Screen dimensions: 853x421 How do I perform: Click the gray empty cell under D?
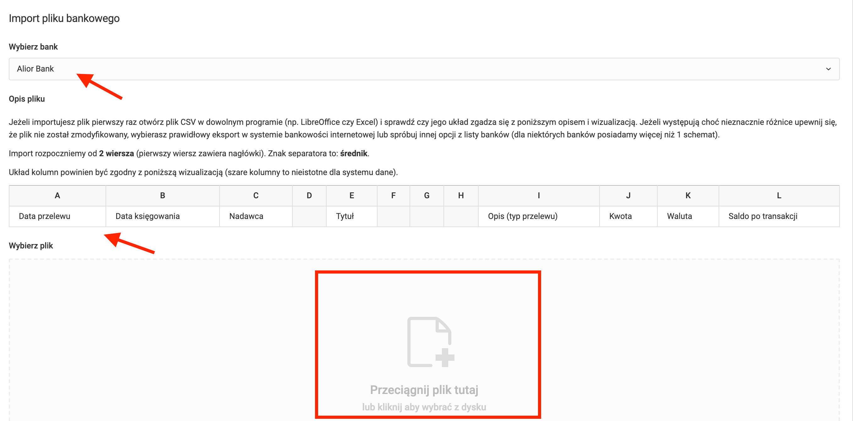tap(309, 216)
